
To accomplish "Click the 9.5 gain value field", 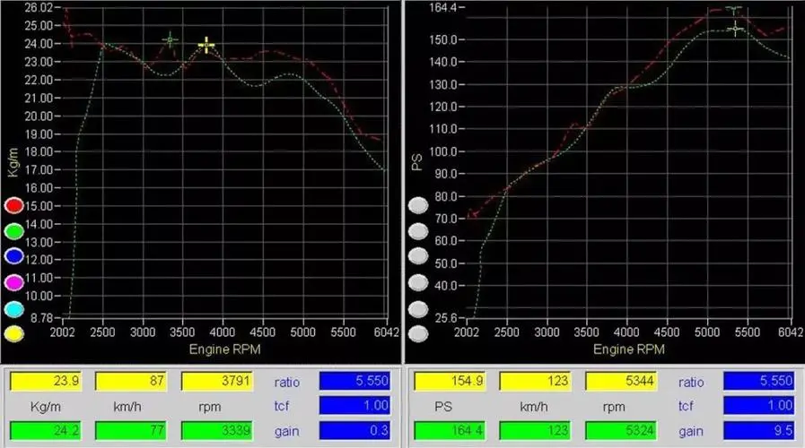I will click(x=759, y=431).
